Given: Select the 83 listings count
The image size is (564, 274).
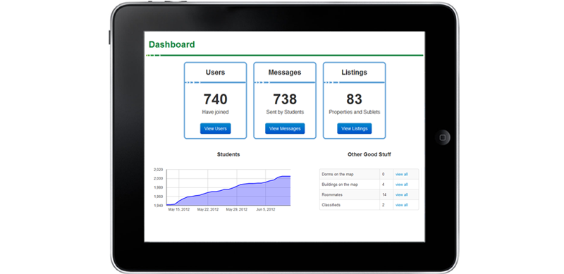Looking at the screenshot, I should [355, 99].
